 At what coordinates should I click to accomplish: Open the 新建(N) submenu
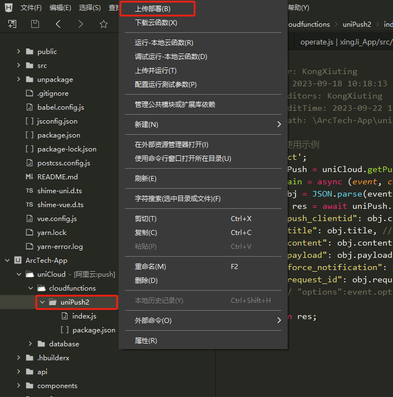pos(203,125)
